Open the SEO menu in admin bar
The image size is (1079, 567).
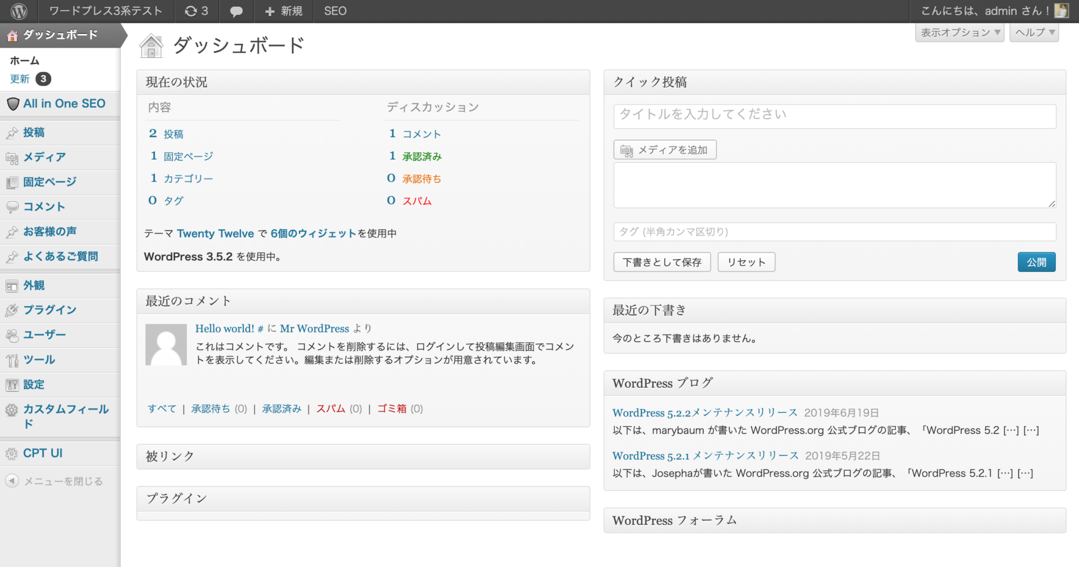tap(335, 11)
